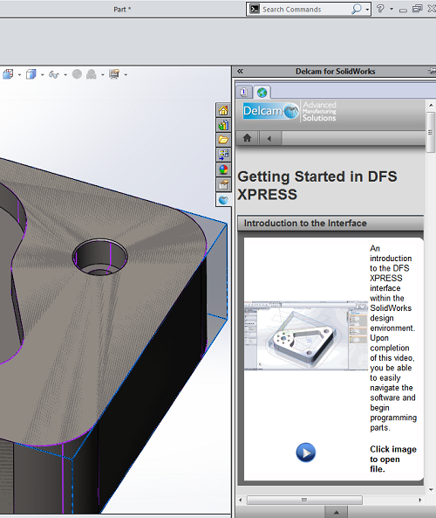Screen dimensions: 436x518
Task: Click the 'Part *' document title
Action: [122, 10]
